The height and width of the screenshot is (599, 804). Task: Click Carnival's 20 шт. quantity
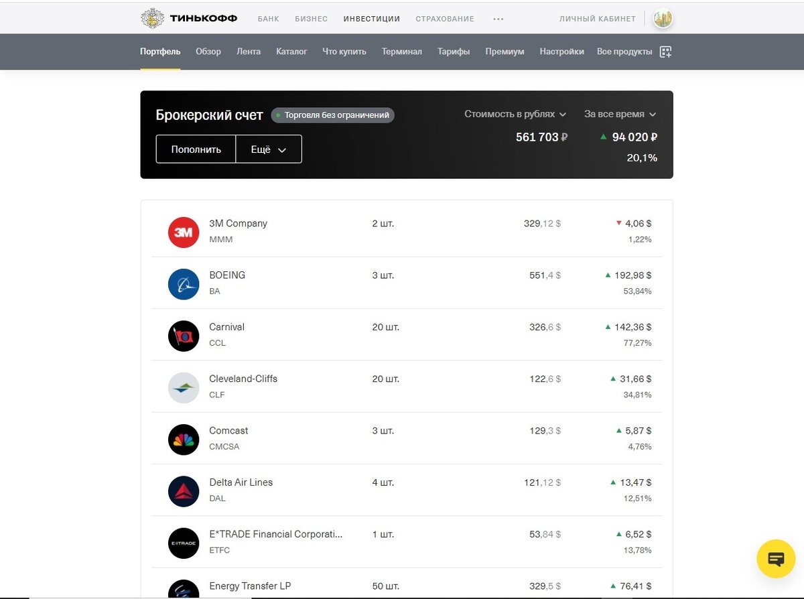tap(385, 327)
